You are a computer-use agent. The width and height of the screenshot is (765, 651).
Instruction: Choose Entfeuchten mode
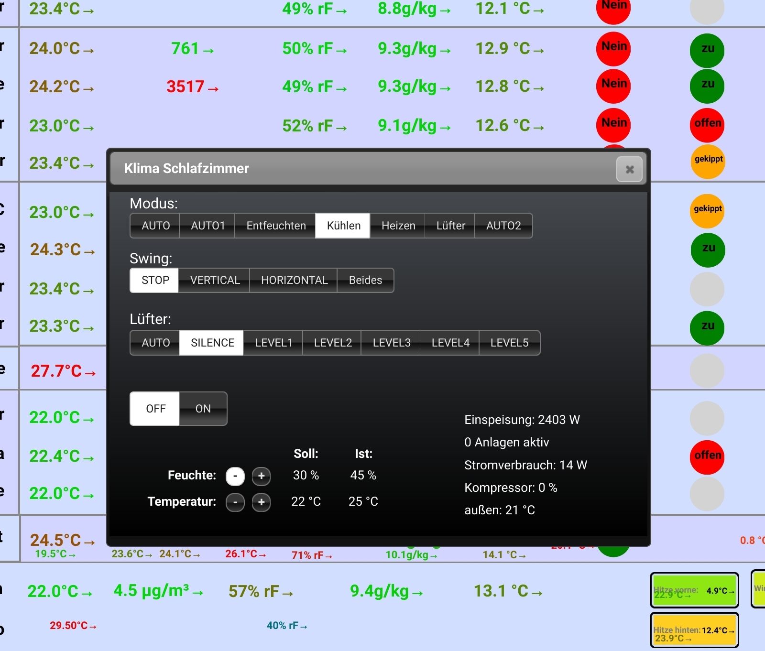coord(276,226)
